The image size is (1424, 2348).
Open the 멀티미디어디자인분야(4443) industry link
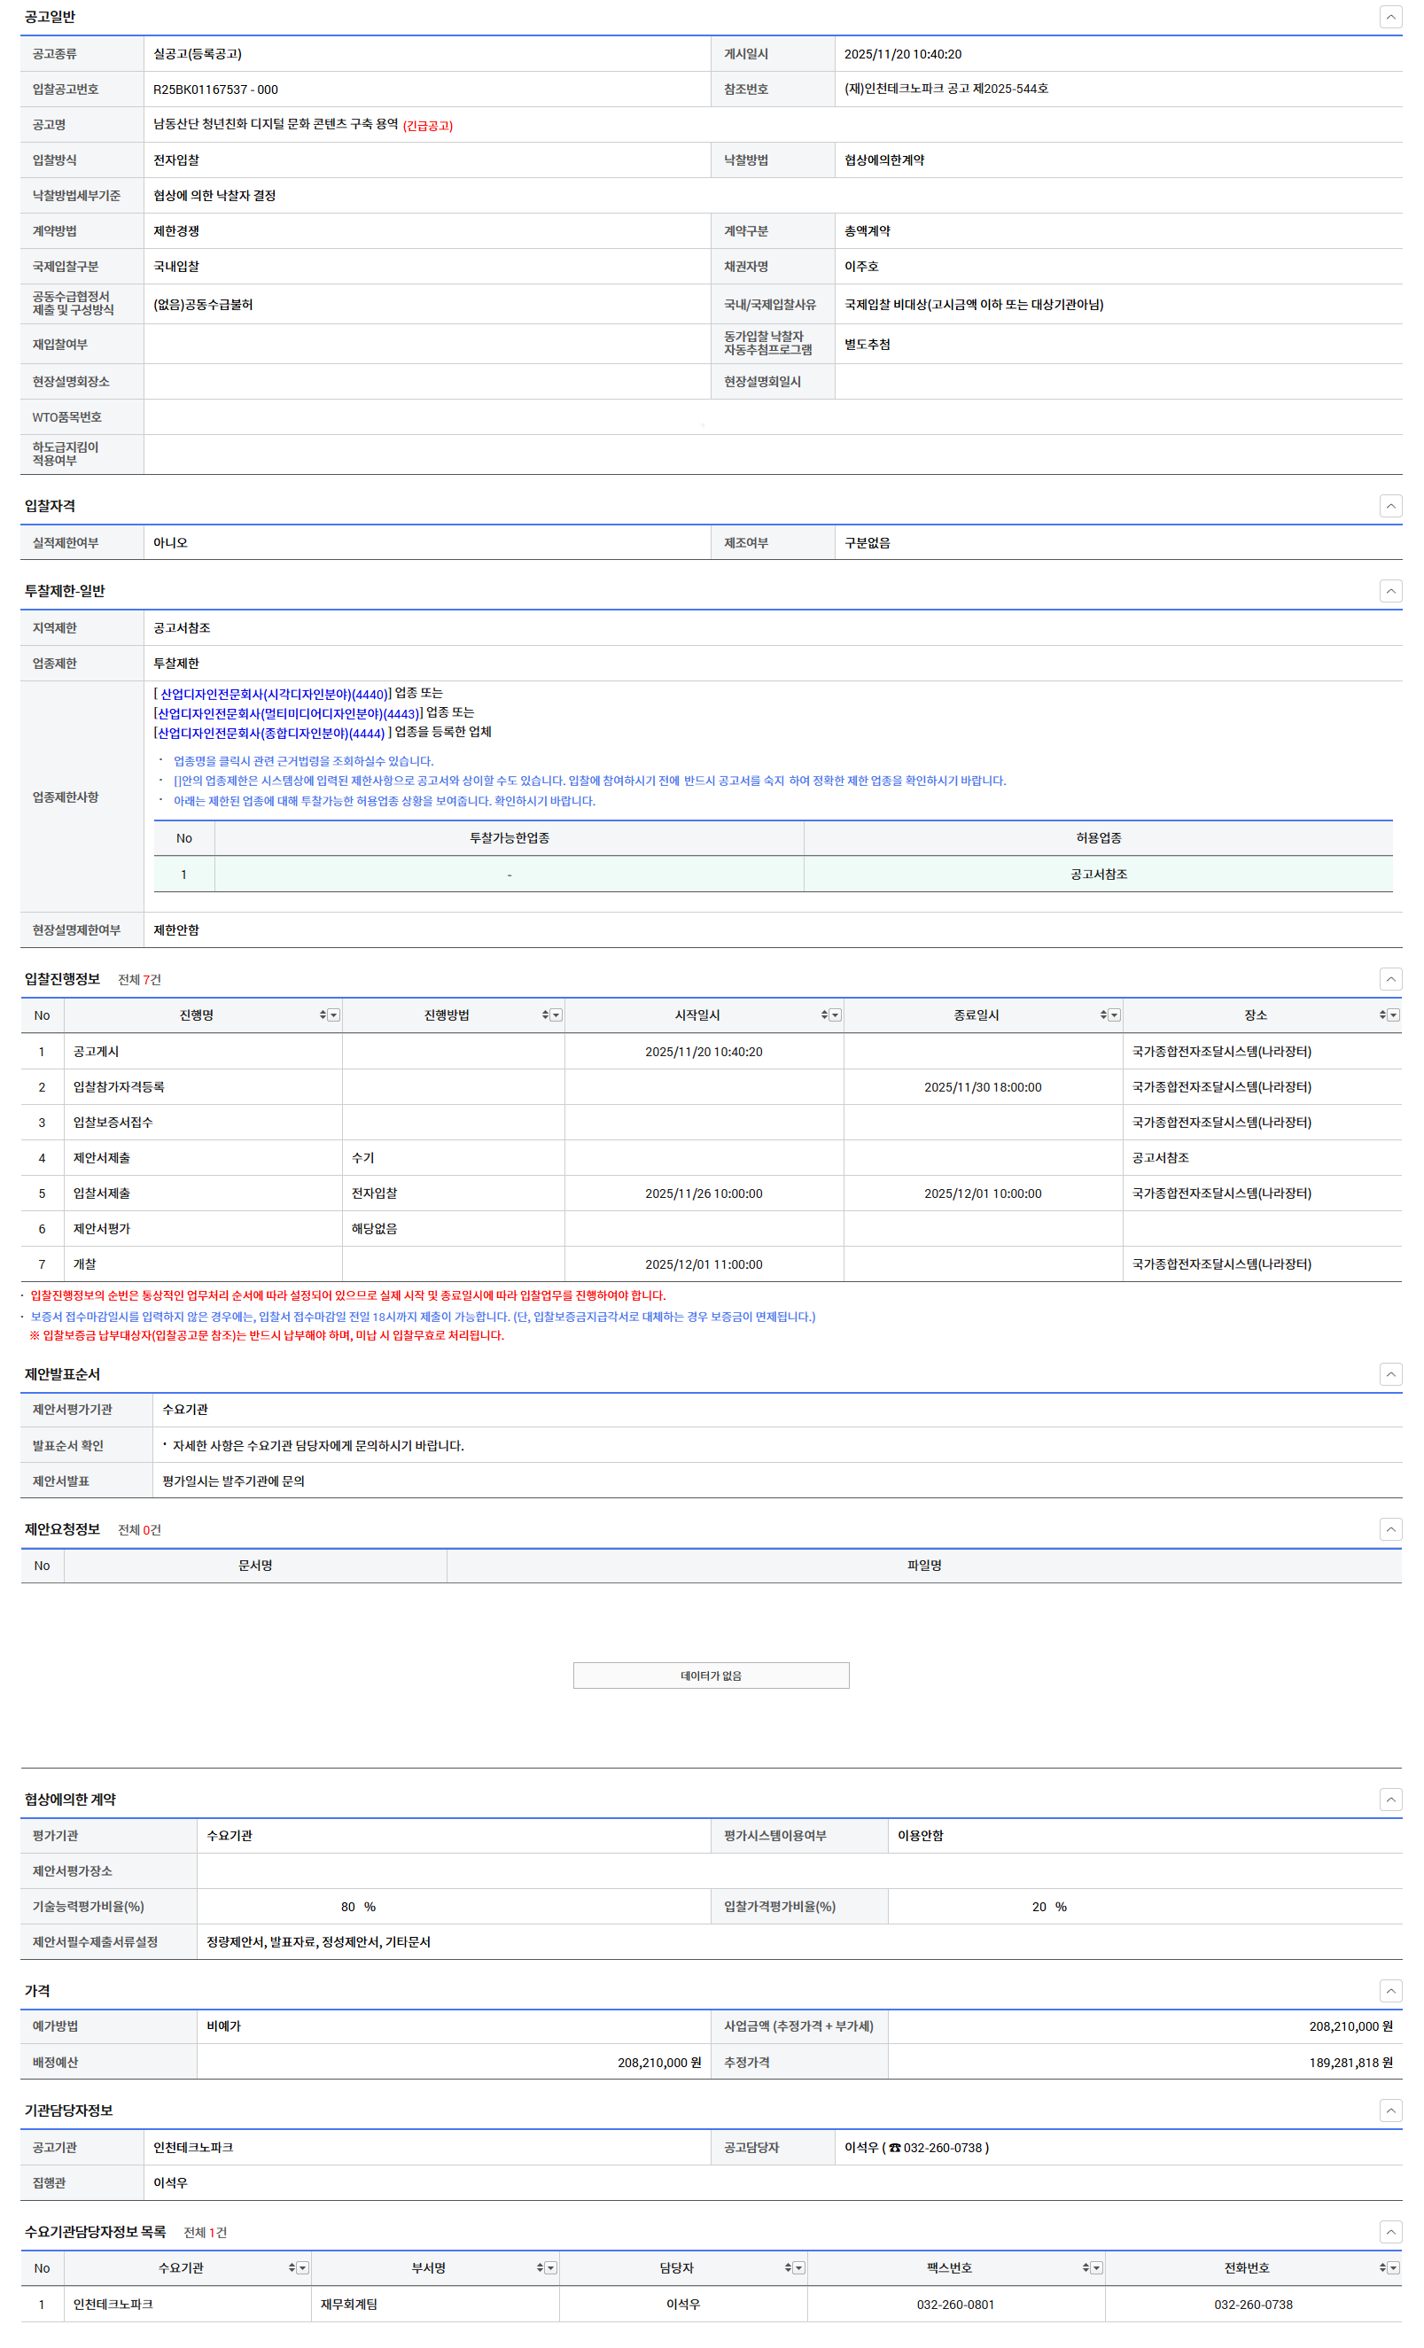pos(288,714)
